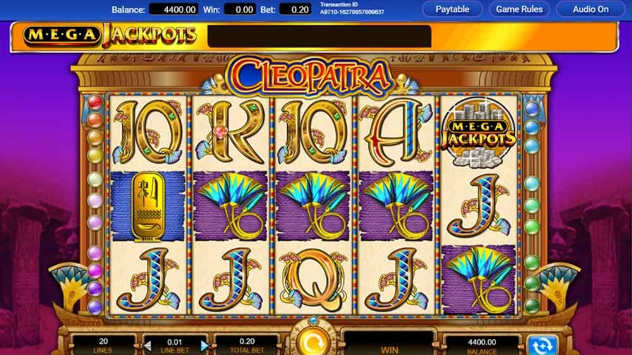Click the MegaJackpots logo banner
Screen dimensions: 632x355
click(109, 35)
